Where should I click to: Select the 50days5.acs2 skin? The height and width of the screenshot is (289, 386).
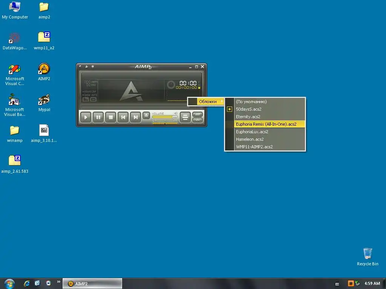(265, 109)
